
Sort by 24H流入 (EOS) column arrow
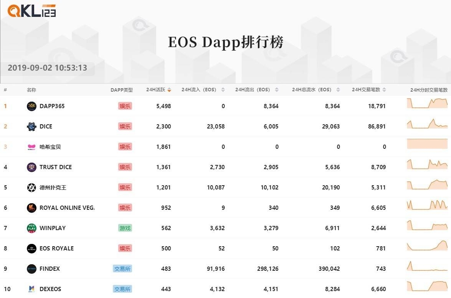tap(223, 90)
